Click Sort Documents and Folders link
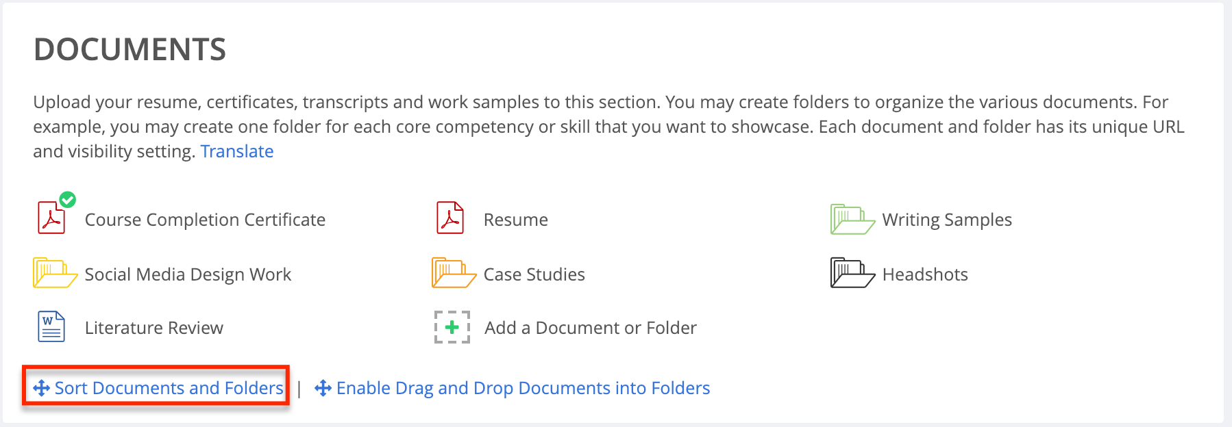Screen dimensions: 1232x427 coord(169,388)
